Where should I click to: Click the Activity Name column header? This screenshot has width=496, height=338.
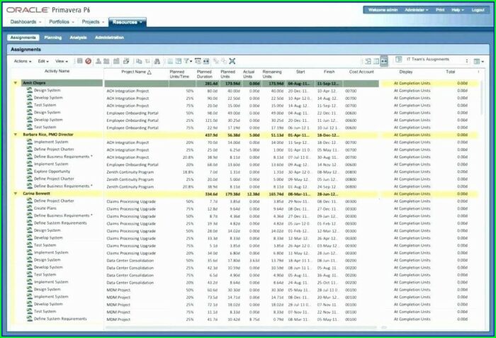(57, 71)
